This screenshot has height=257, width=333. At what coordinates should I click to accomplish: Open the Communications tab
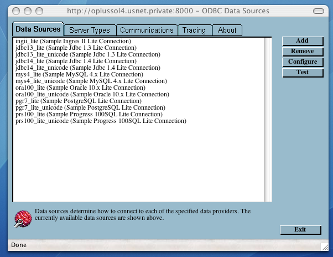(147, 30)
